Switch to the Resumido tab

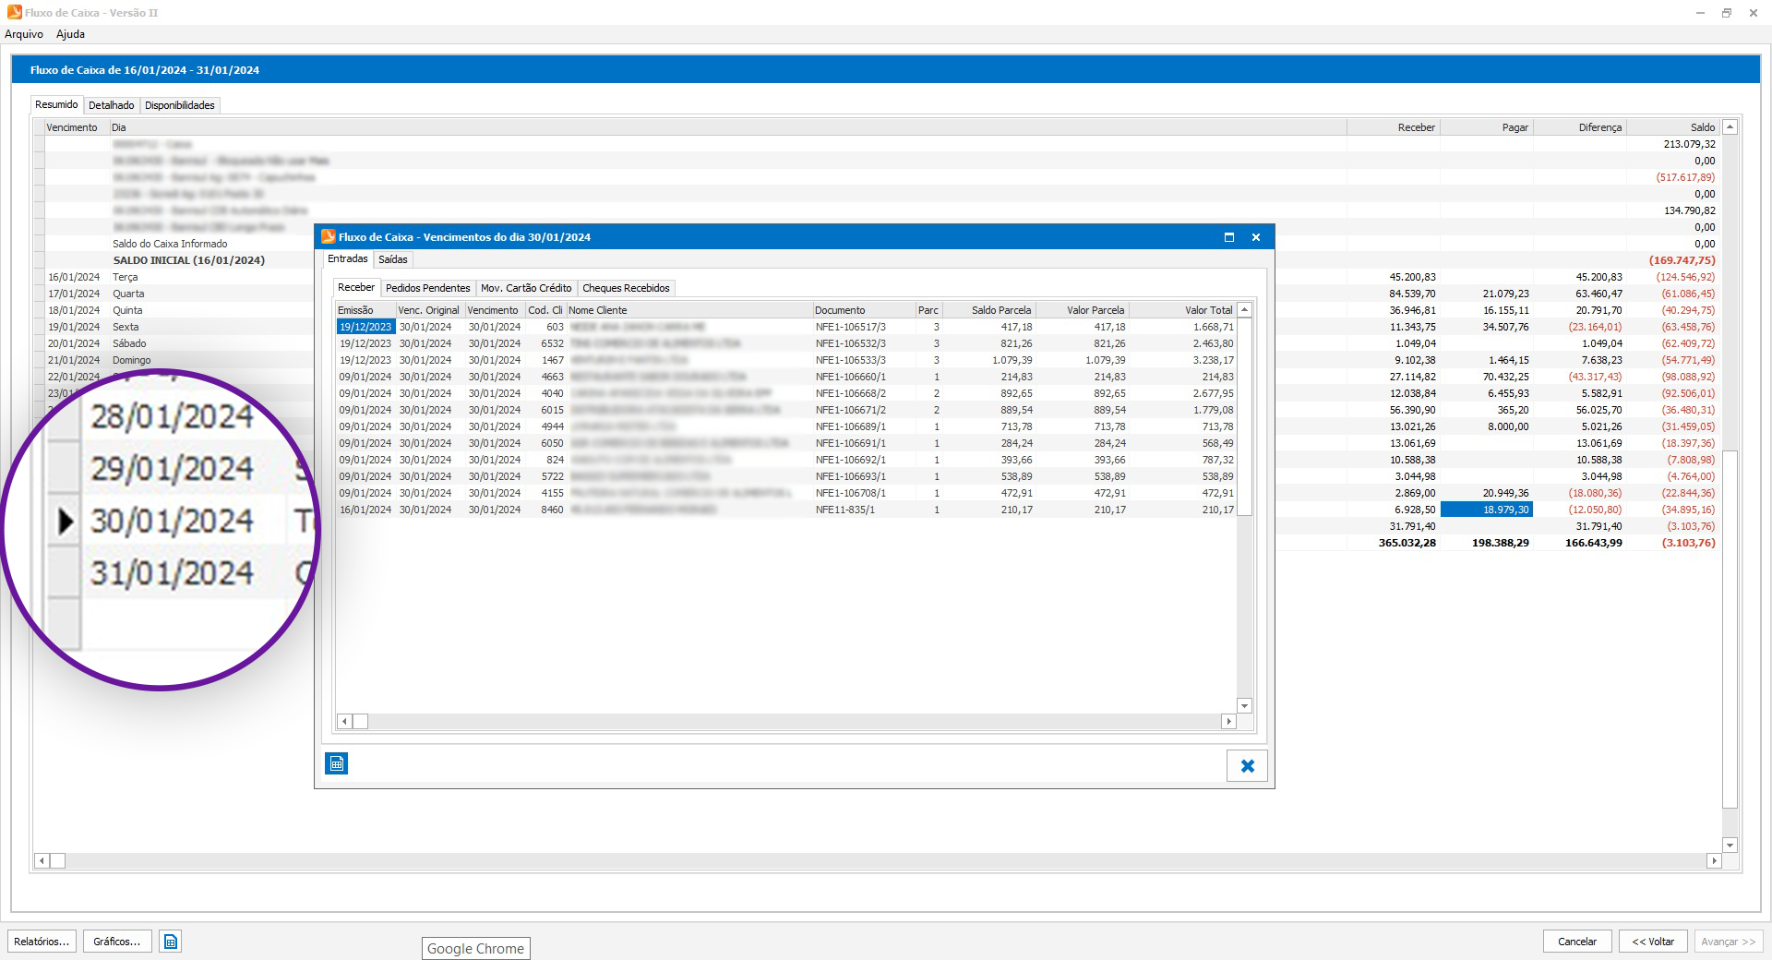[x=56, y=104]
